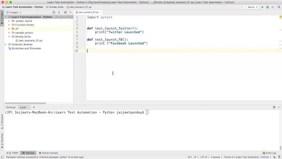Click the memory/trash icon at status bar end
282x159 pixels.
(x=279, y=157)
